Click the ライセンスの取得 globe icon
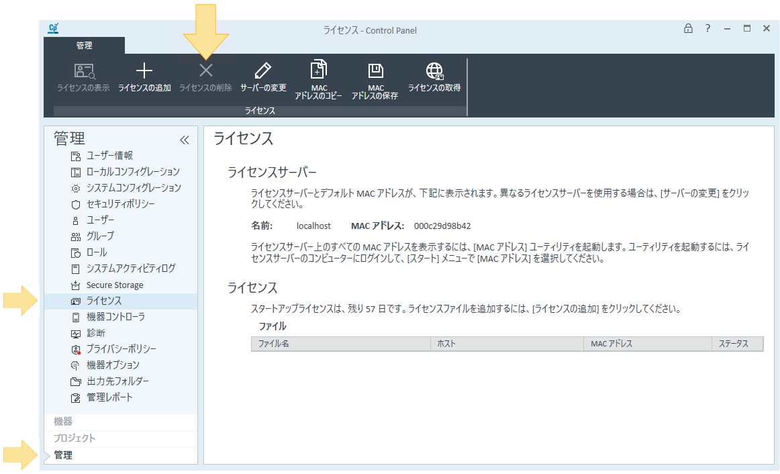 tap(434, 71)
